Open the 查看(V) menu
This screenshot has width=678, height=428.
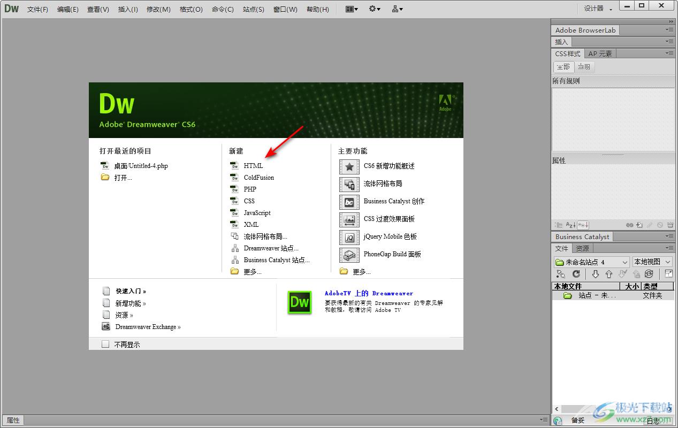coord(98,9)
